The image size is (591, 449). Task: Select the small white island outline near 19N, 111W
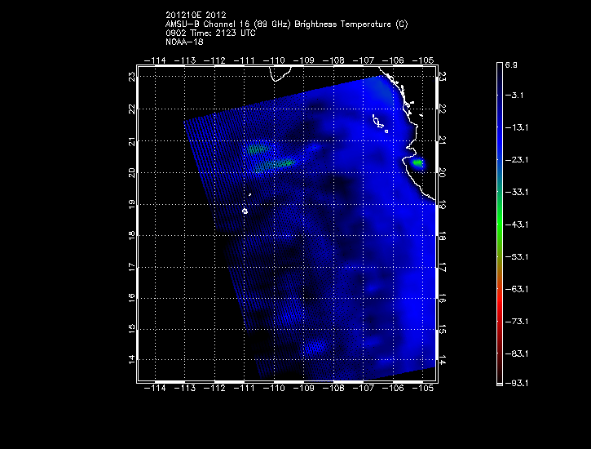[x=245, y=211]
